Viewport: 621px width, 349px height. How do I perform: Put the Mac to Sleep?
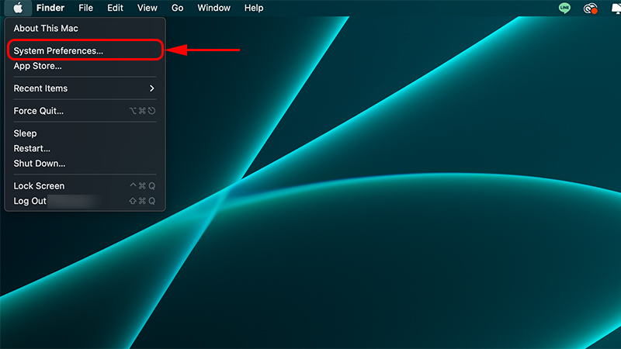85,133
